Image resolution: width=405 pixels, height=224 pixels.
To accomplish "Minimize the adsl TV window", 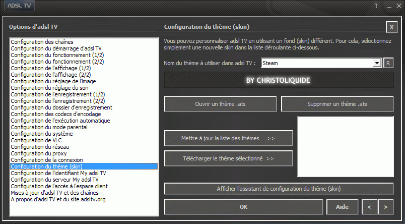I will pyautogui.click(x=389, y=6).
